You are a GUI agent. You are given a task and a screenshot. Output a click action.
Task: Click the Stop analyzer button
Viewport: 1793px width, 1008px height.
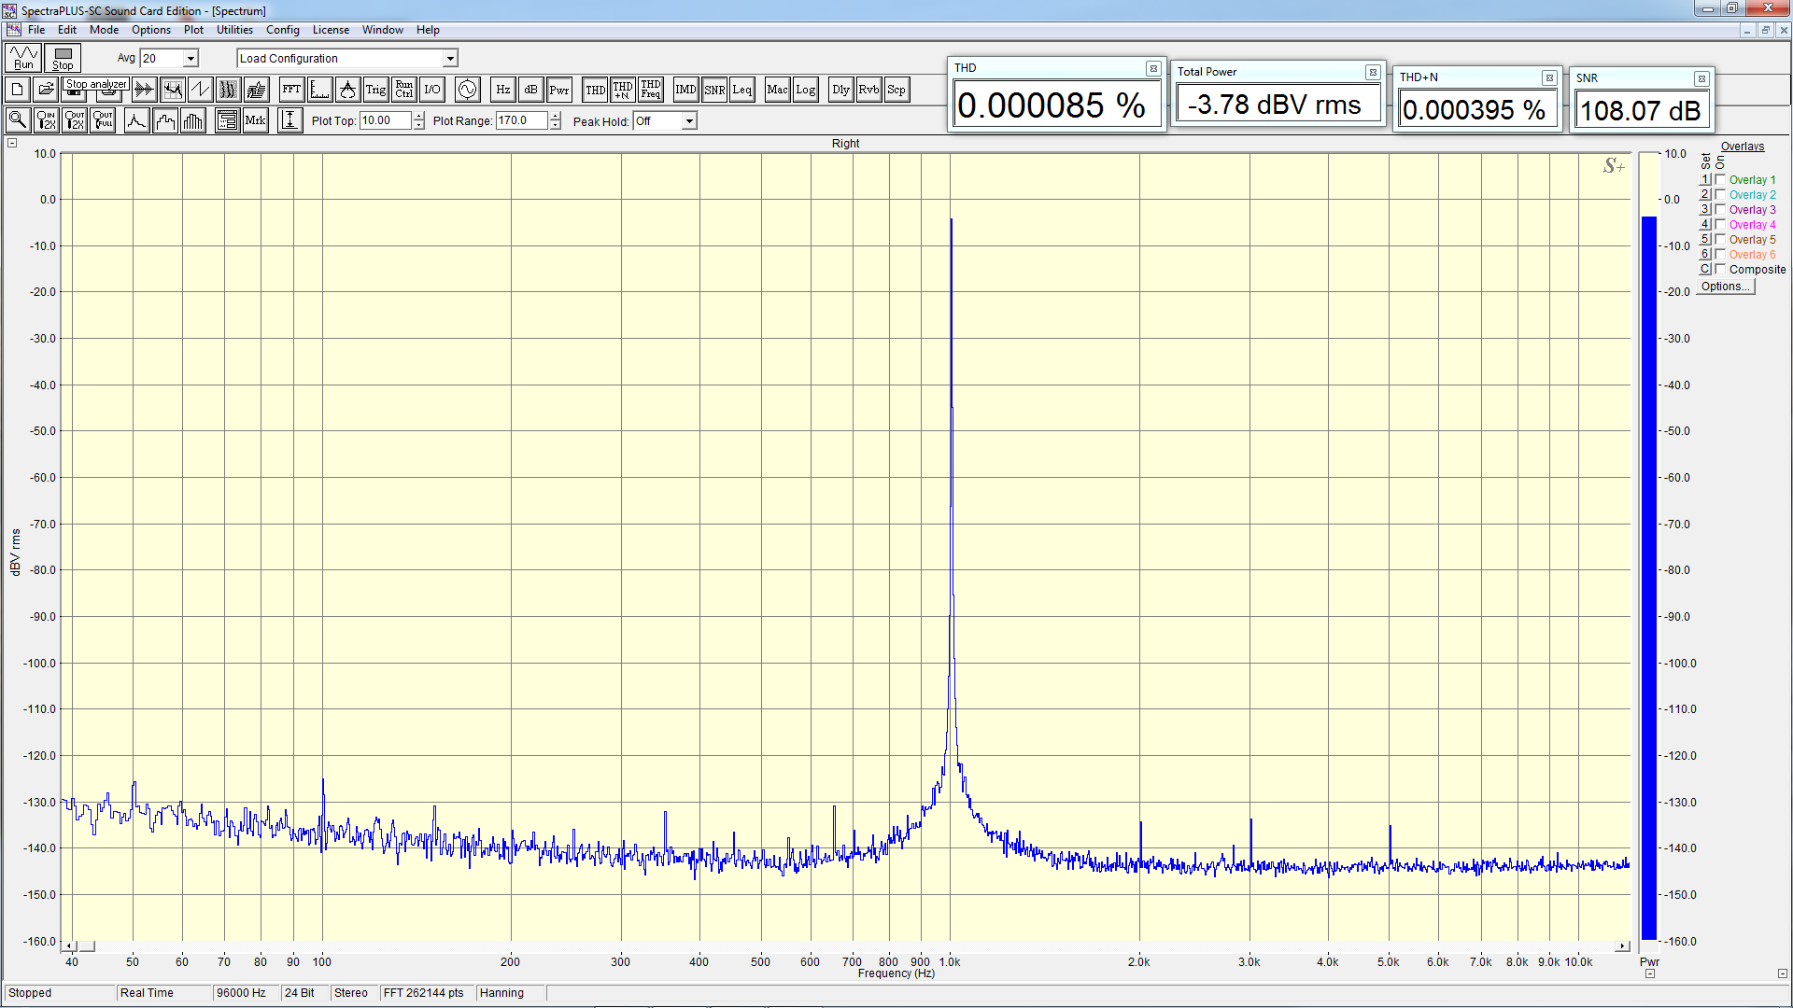[63, 58]
